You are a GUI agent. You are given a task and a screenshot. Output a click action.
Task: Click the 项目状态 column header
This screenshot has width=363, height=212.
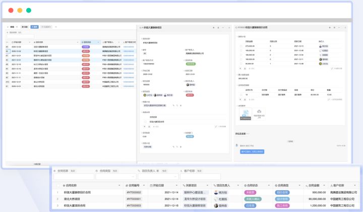[87, 42]
